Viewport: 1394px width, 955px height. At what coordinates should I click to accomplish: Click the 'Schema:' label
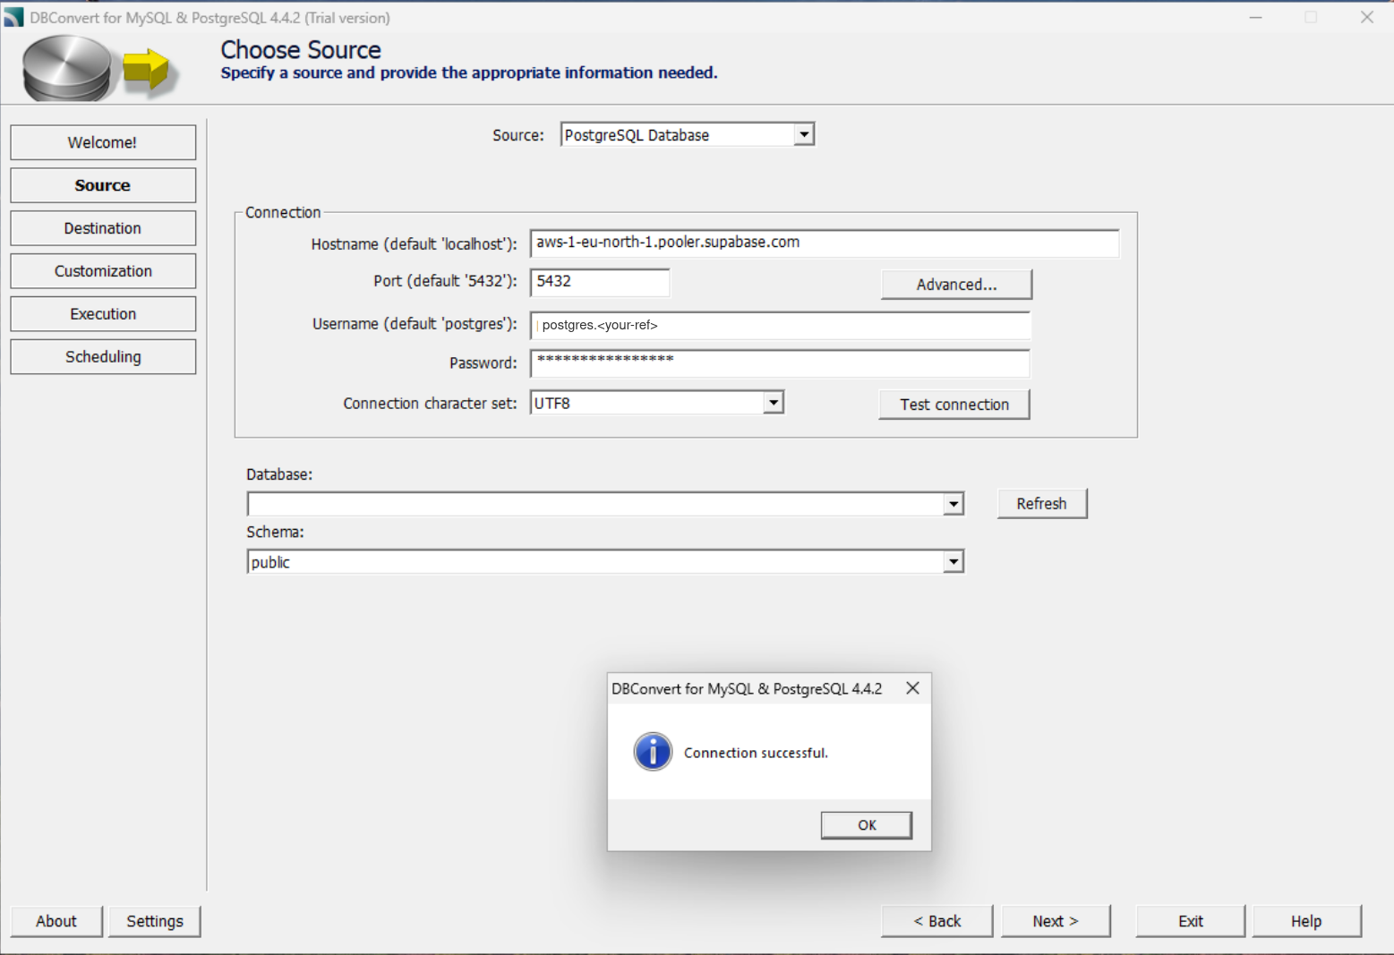(x=275, y=532)
